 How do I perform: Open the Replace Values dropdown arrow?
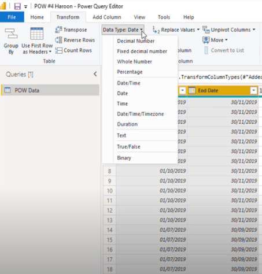pos(198,29)
